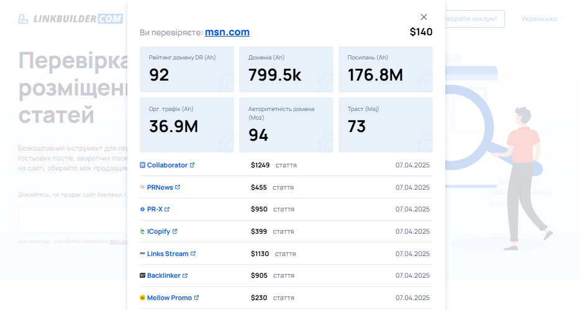The height and width of the screenshot is (310, 580).
Task: Click the Links Stream logo icon
Action: coord(142,254)
